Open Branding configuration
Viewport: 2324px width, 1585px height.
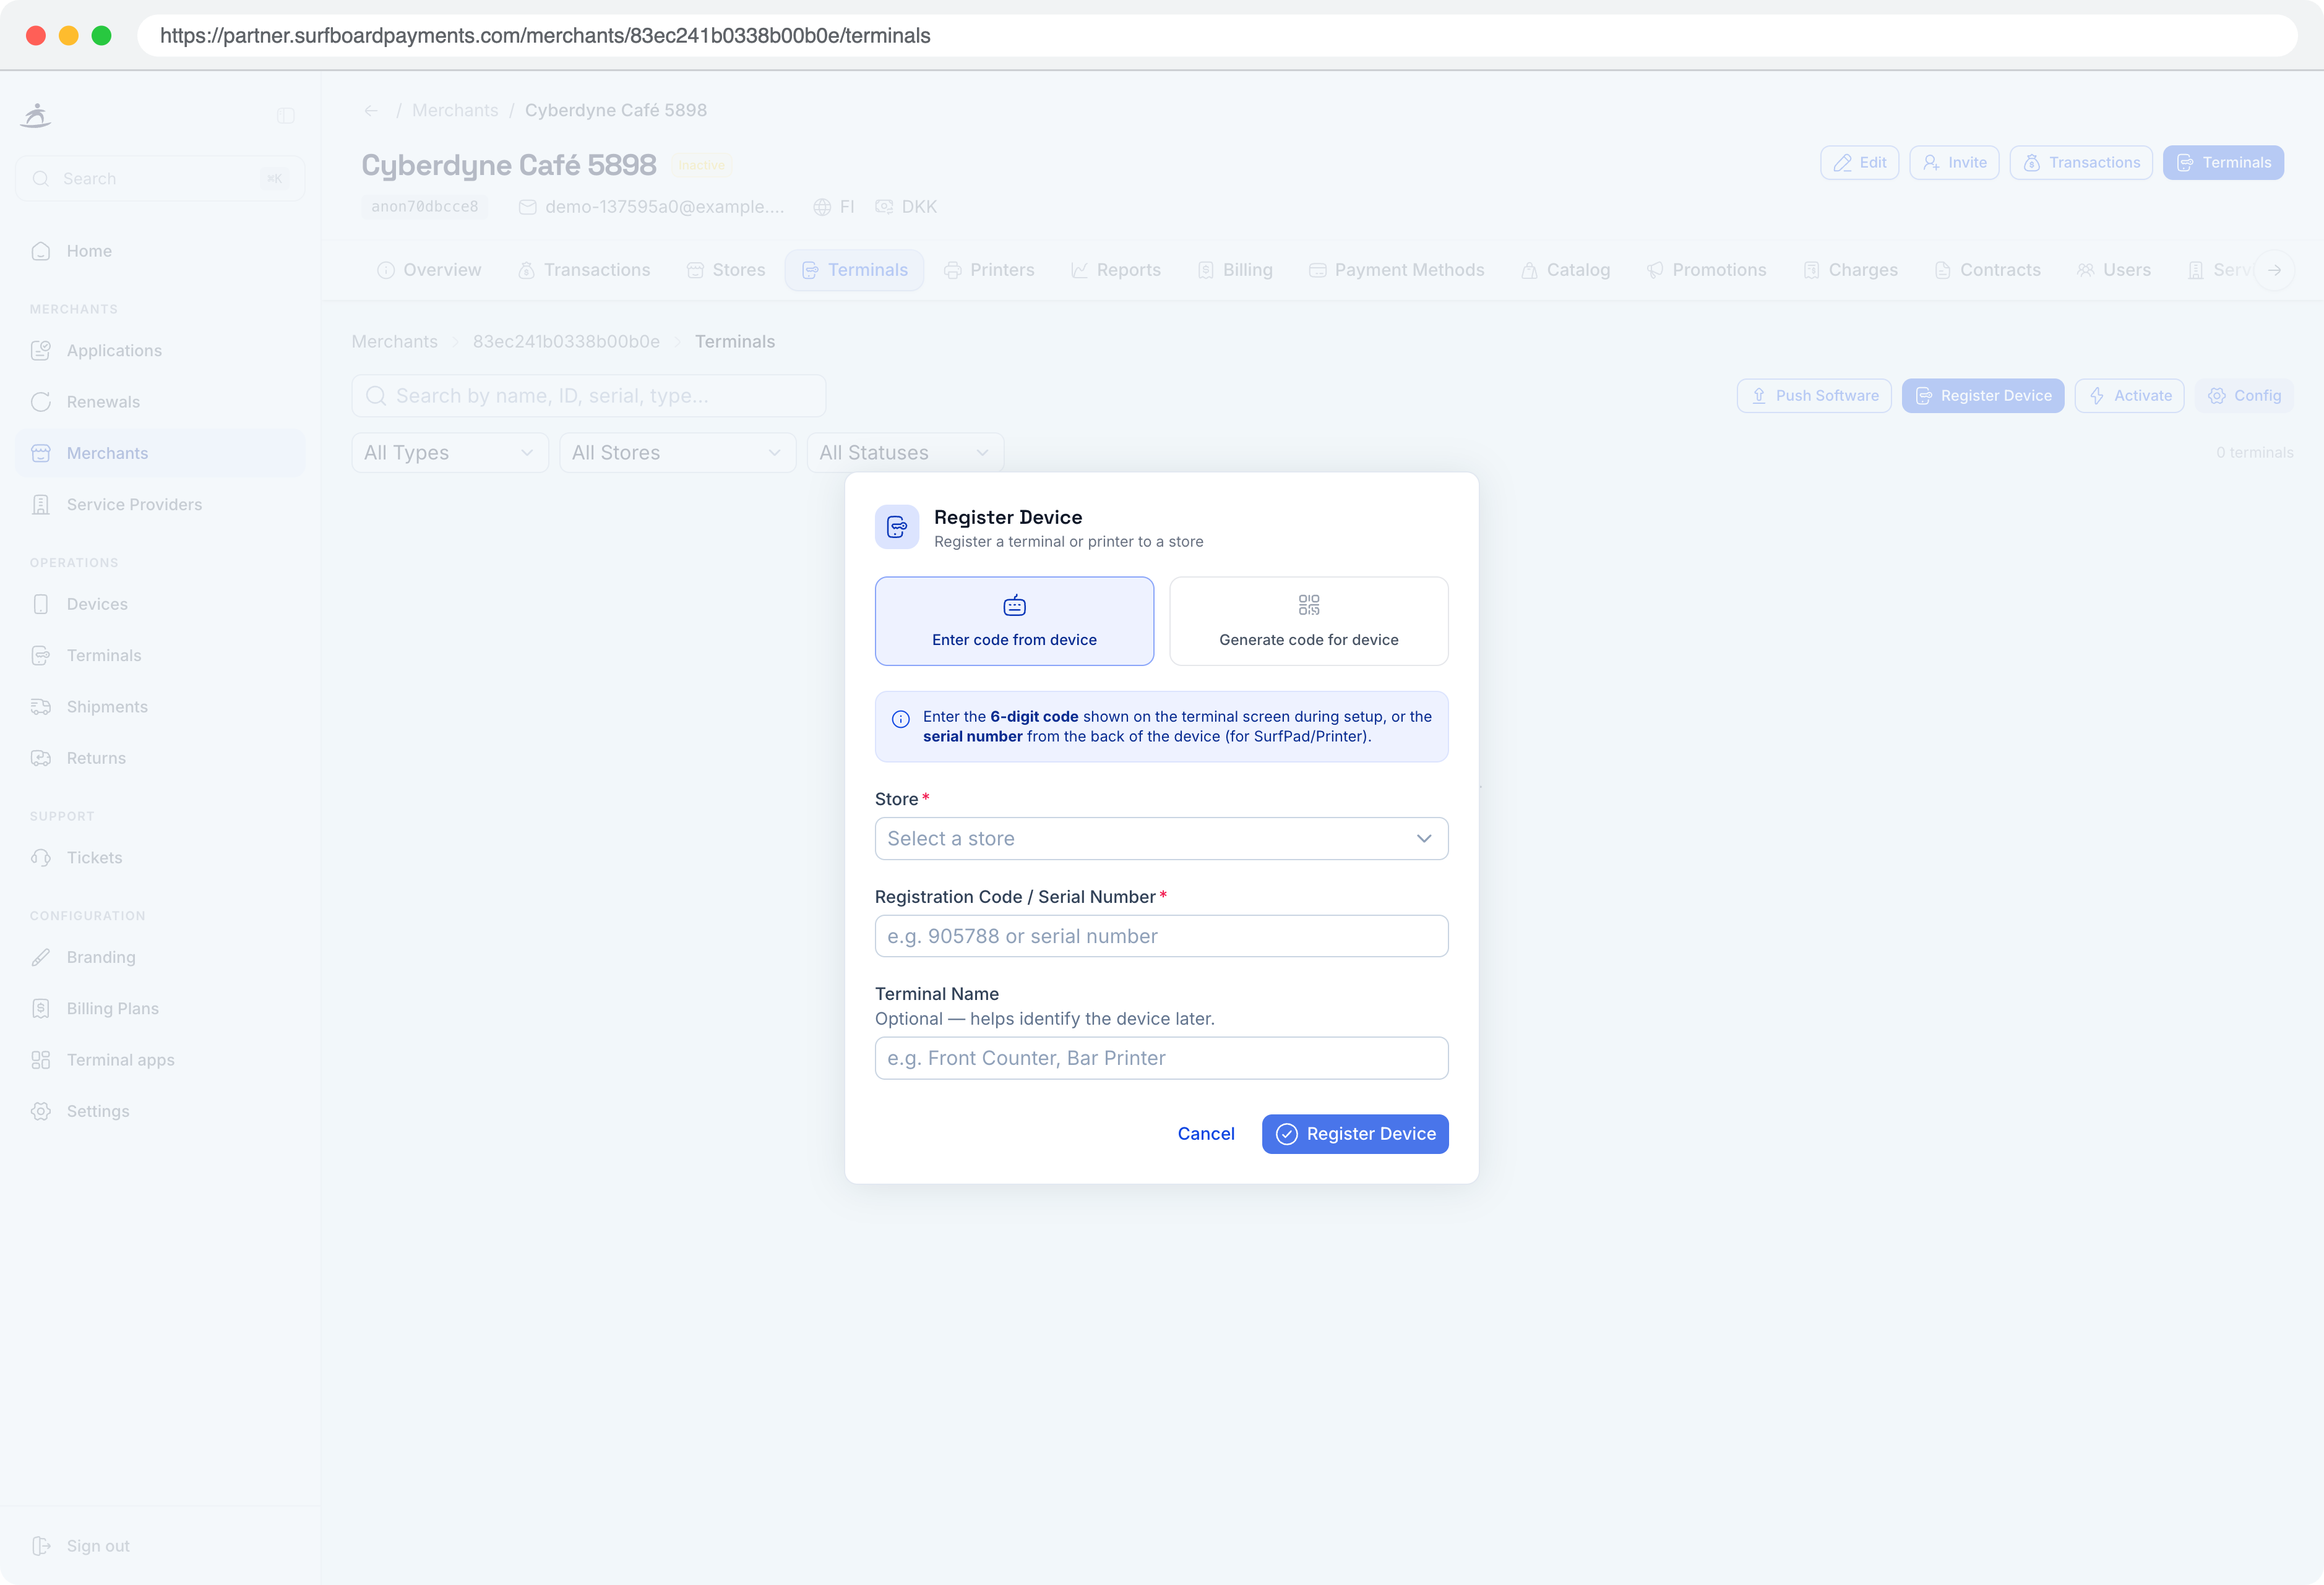[x=160, y=957]
